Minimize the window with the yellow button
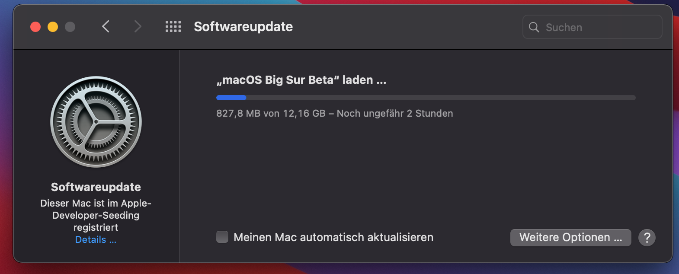This screenshot has height=274, width=679. (x=53, y=27)
